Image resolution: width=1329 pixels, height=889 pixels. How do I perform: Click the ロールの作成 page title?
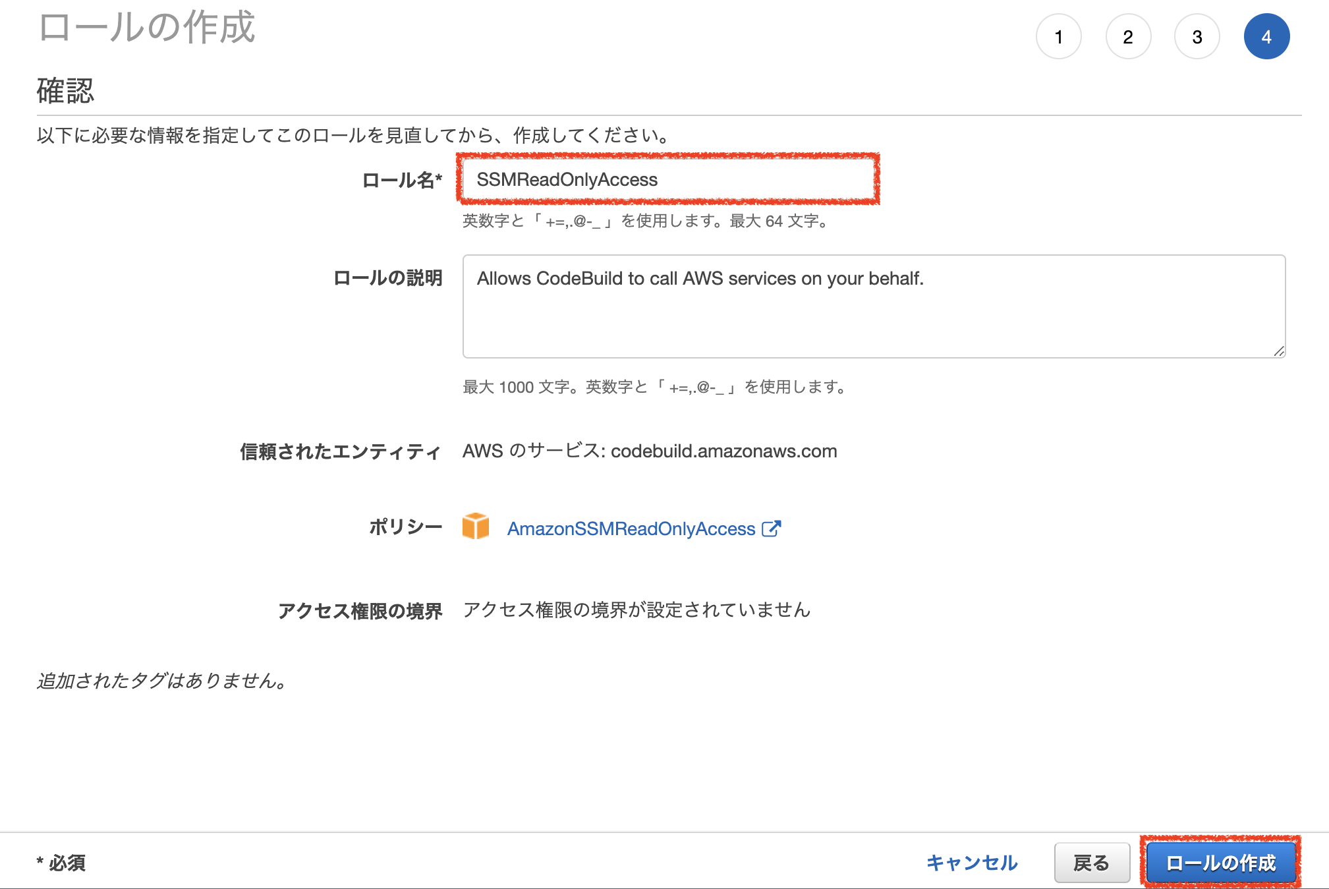(147, 28)
